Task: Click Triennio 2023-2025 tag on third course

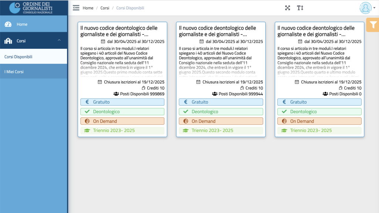Action: click(x=319, y=131)
